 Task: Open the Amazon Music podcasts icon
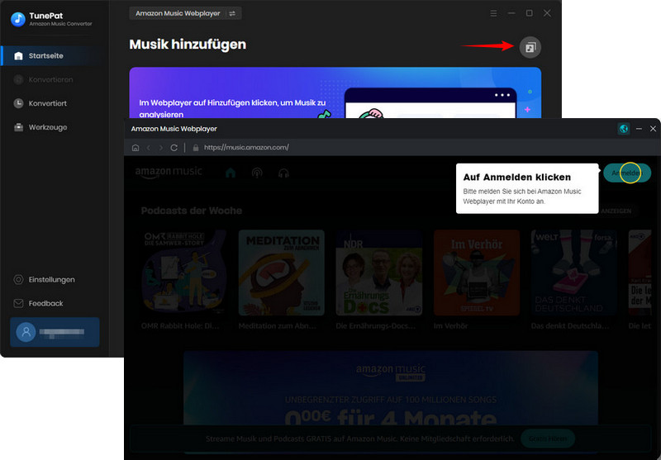click(x=257, y=173)
